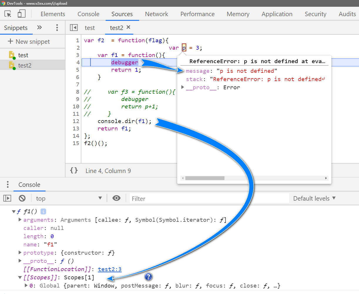Clear the console icon
The image size is (359, 294).
pos(22,198)
